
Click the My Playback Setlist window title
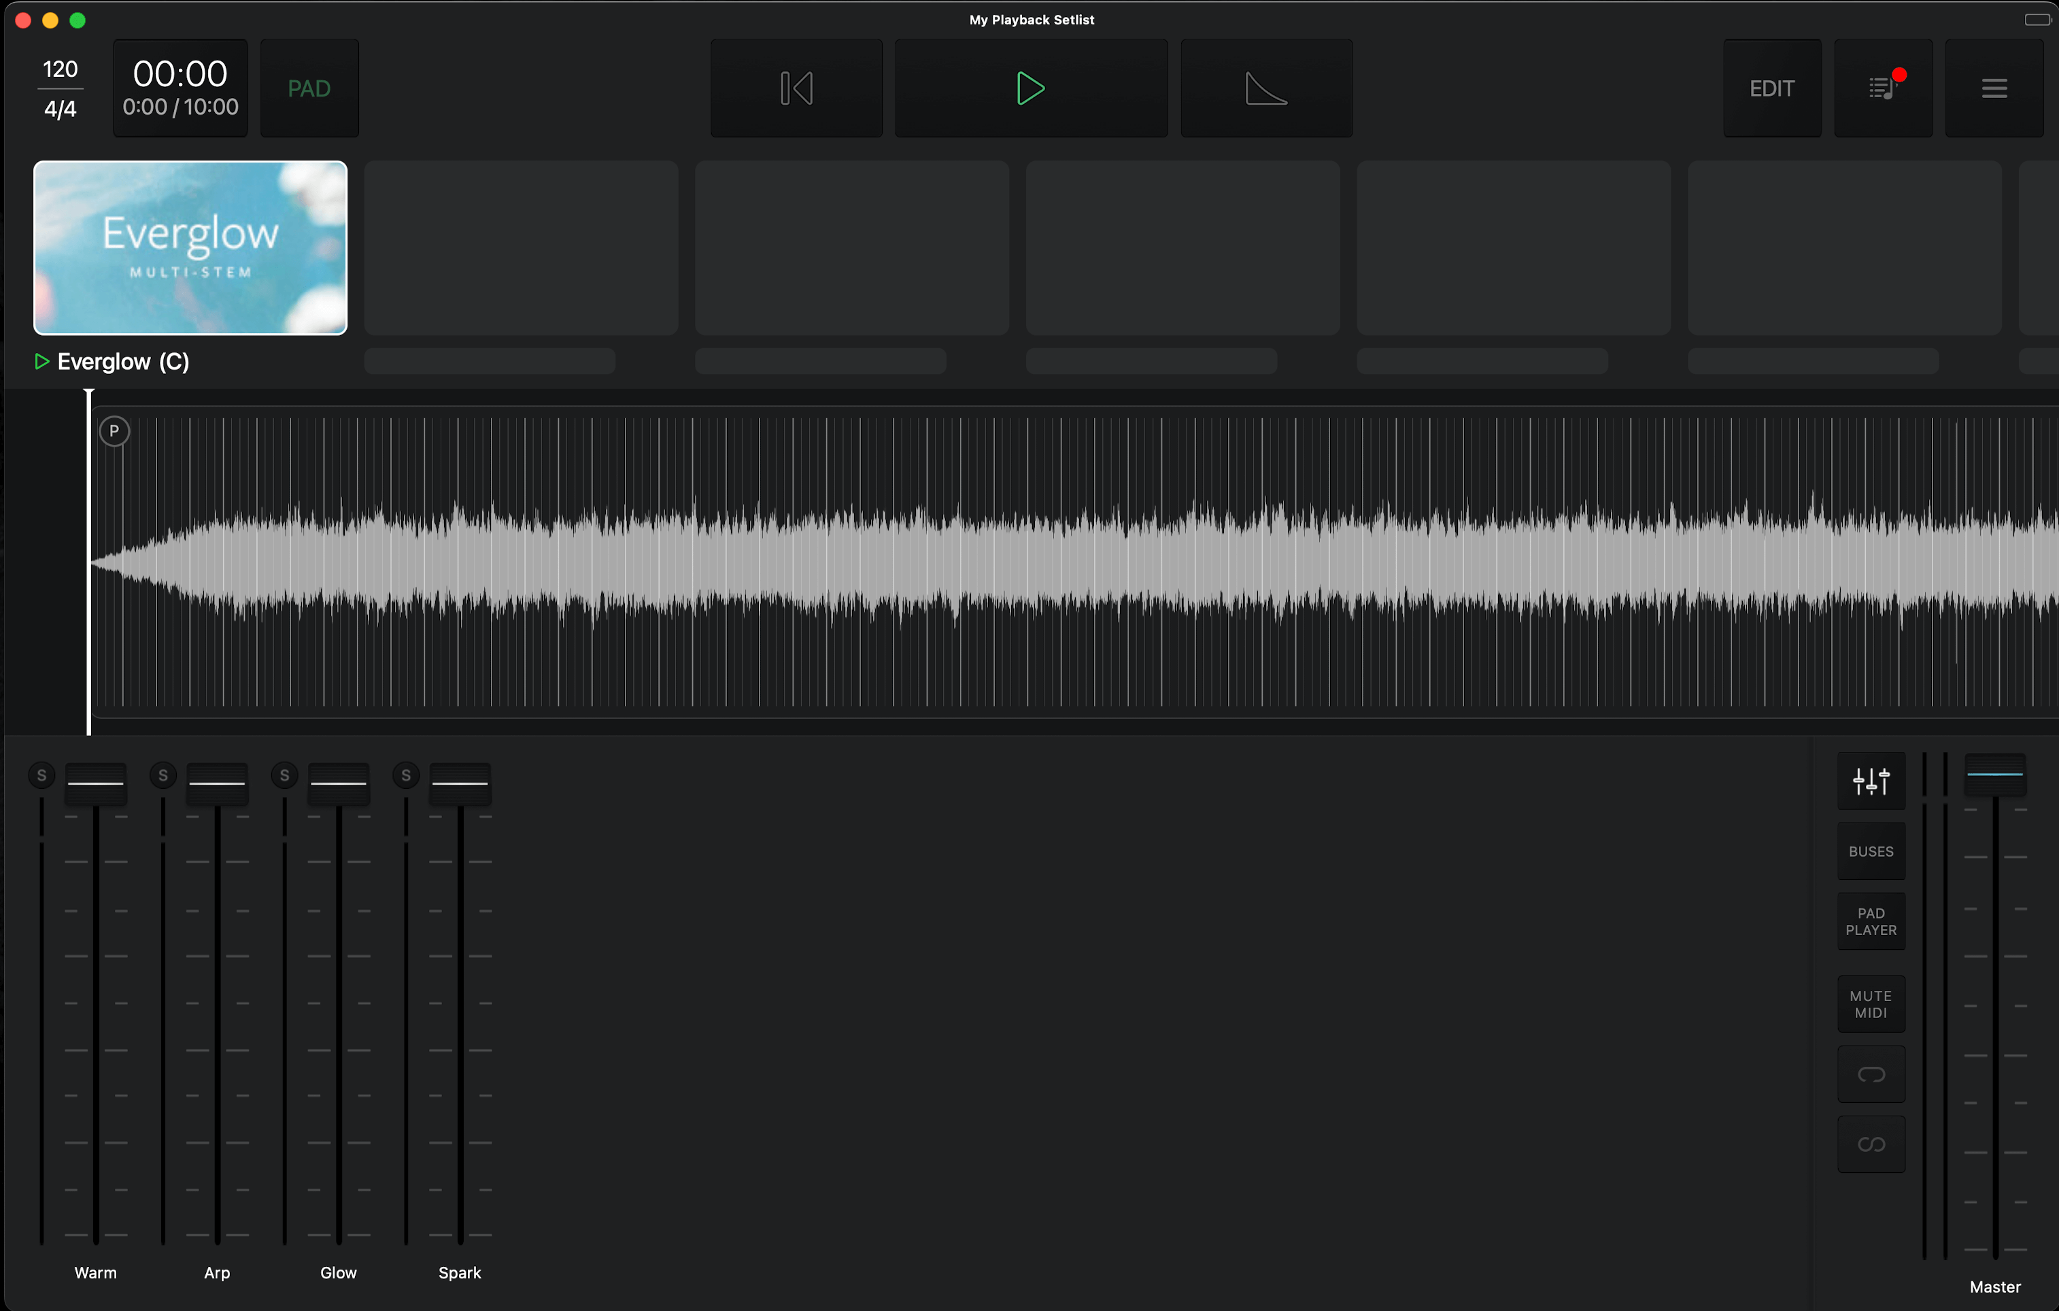(1032, 20)
